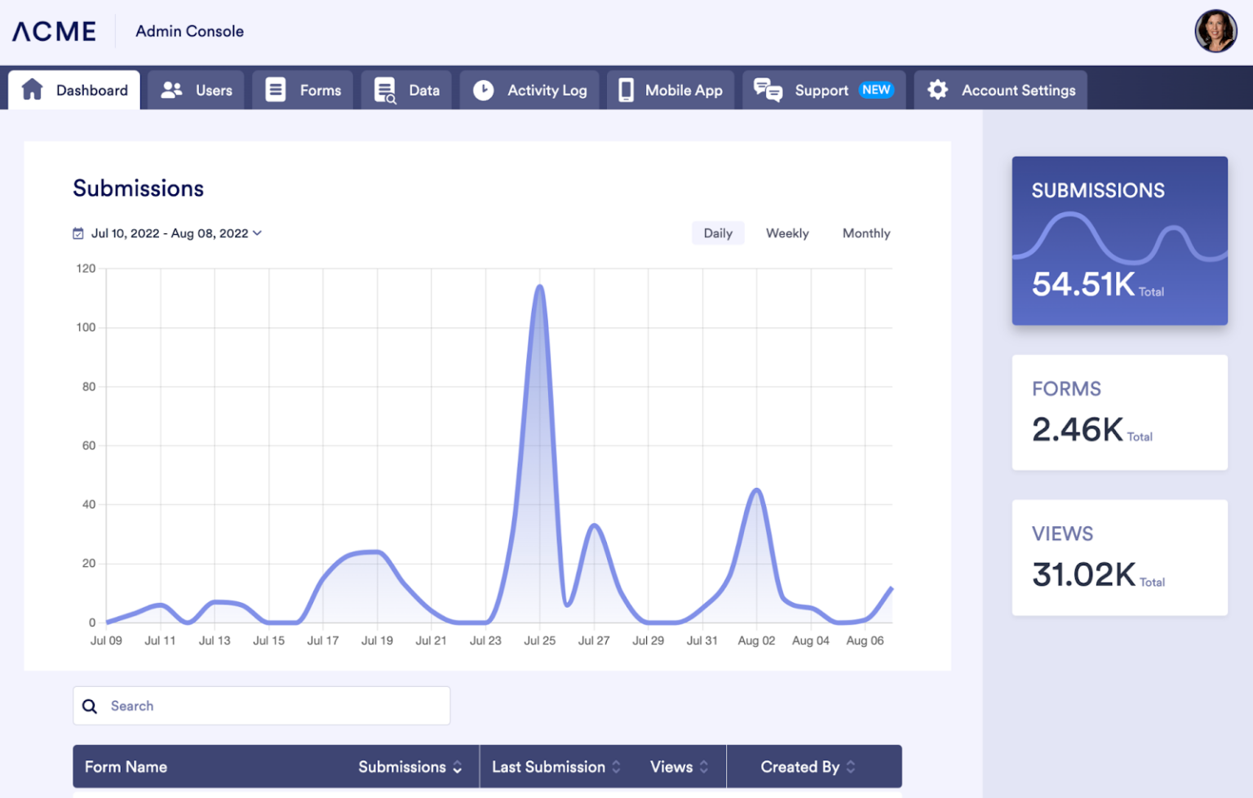
Task: Click the calendar icon beside the date range
Action: click(x=77, y=233)
